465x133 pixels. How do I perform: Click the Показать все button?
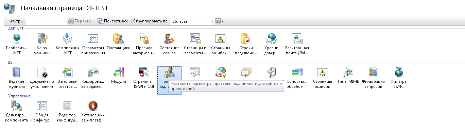click(x=113, y=21)
